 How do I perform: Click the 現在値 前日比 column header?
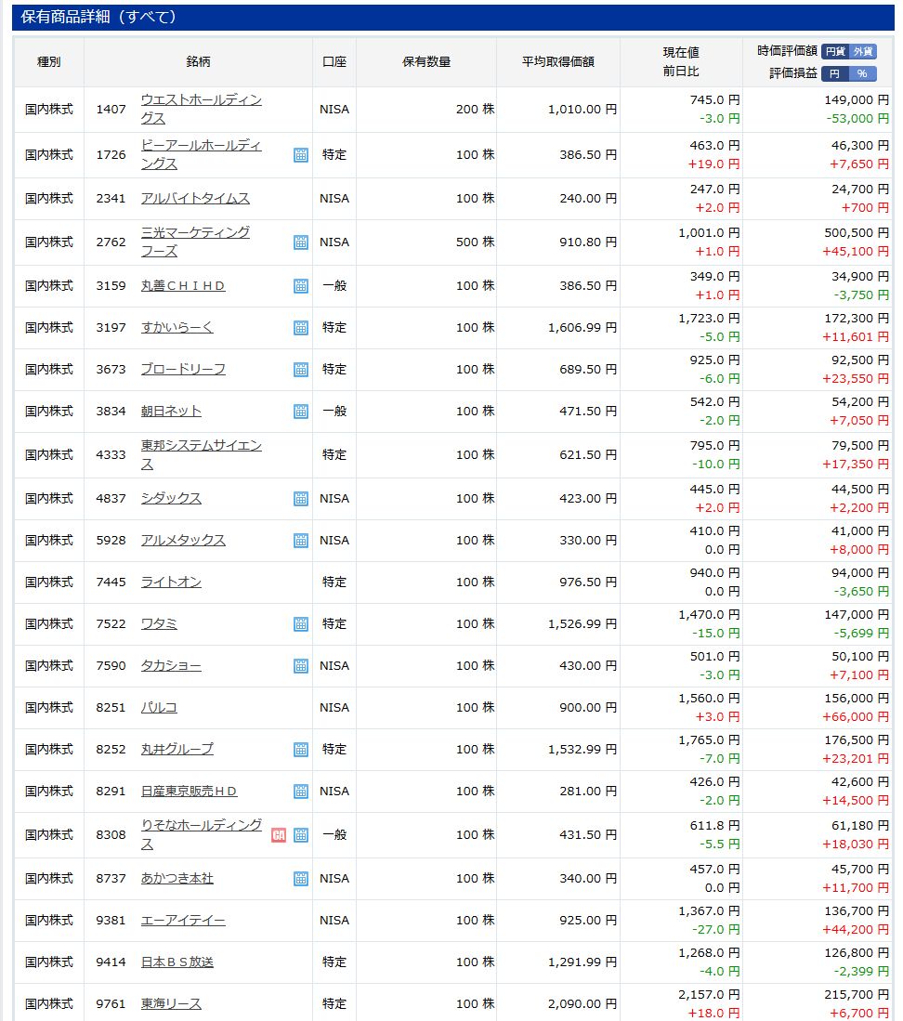[681, 62]
